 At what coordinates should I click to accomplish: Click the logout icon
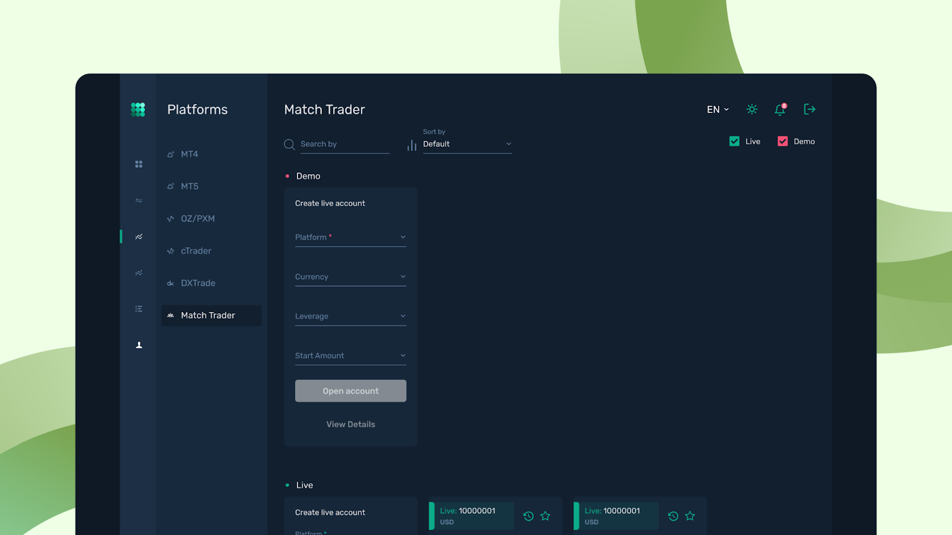pyautogui.click(x=810, y=109)
